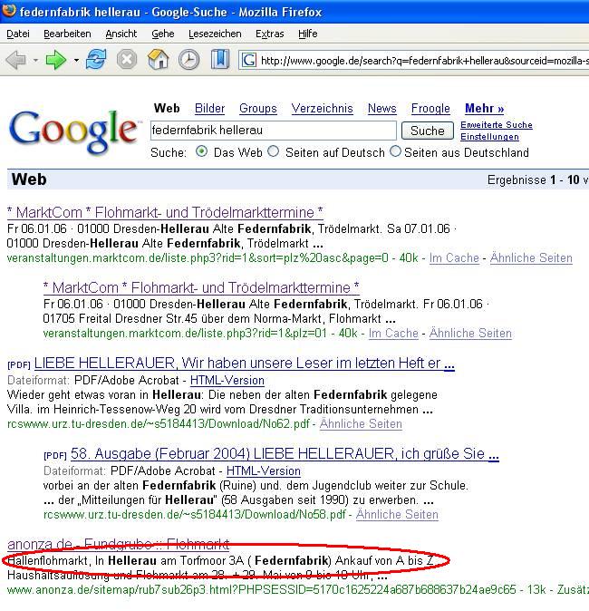The image size is (589, 611).
Task: Select the 'Das Web' radio button
Action: (201, 151)
